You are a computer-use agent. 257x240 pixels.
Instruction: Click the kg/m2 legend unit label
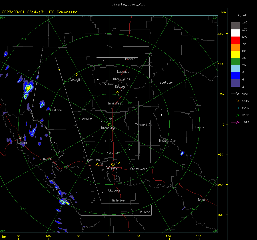(242, 15)
